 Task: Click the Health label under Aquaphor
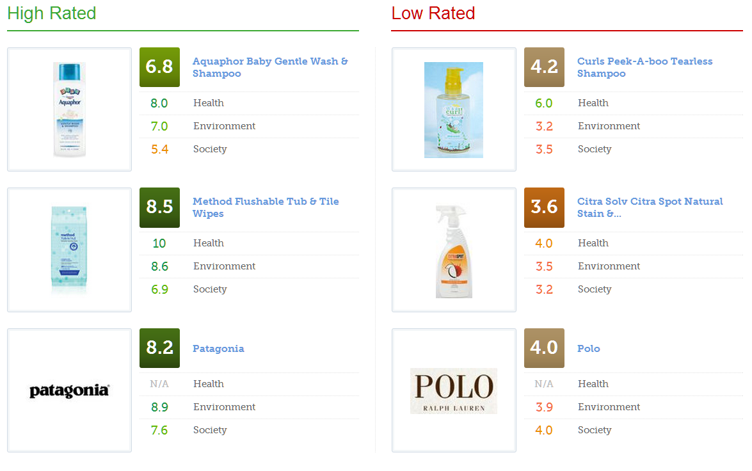[x=209, y=102]
